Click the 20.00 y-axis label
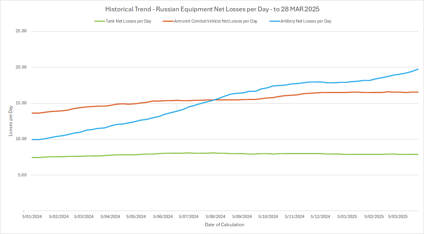 pos(20,67)
